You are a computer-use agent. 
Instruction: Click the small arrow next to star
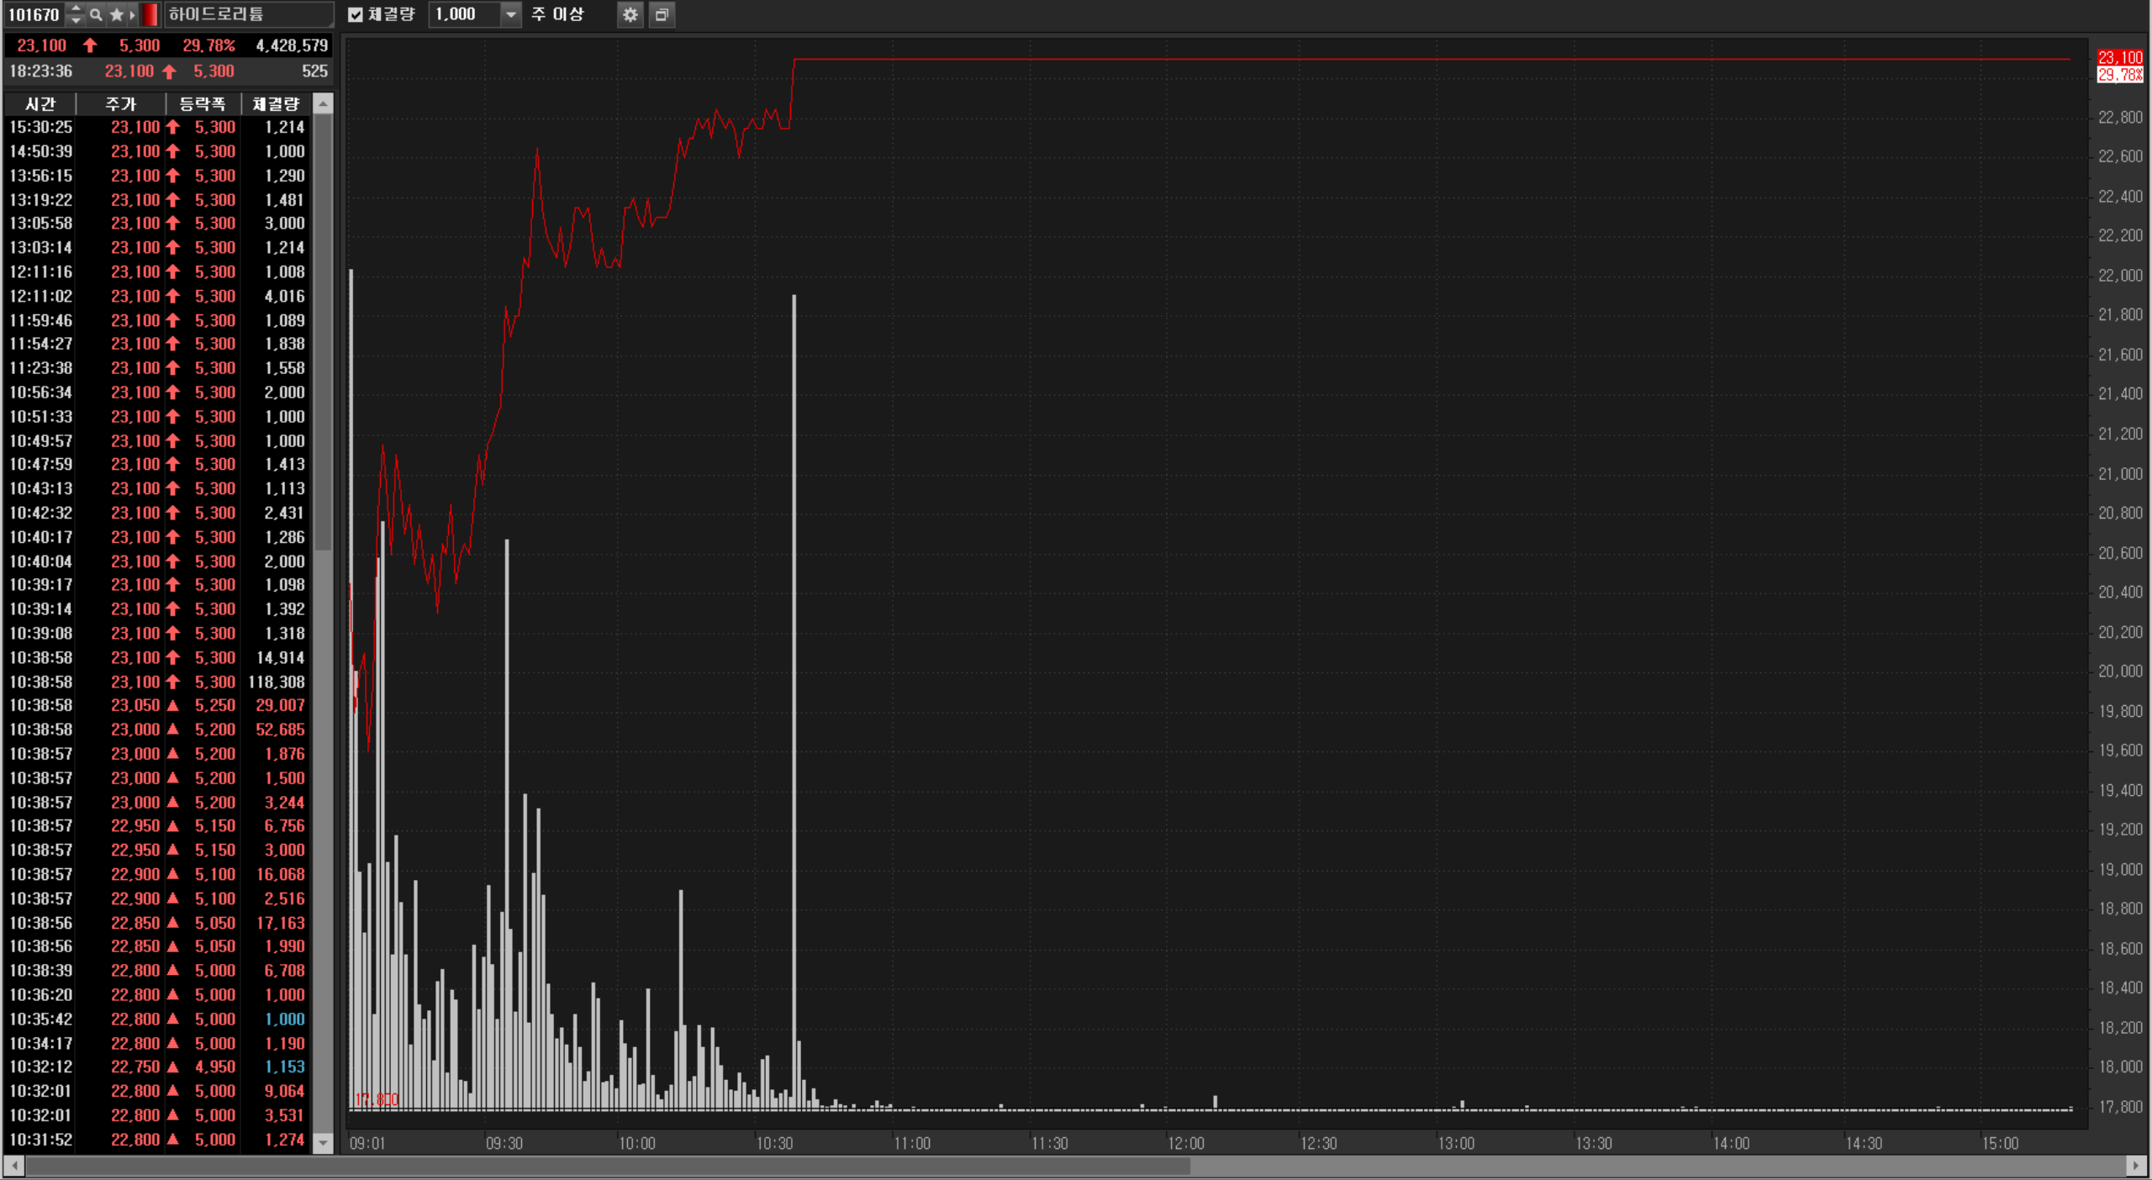point(132,14)
